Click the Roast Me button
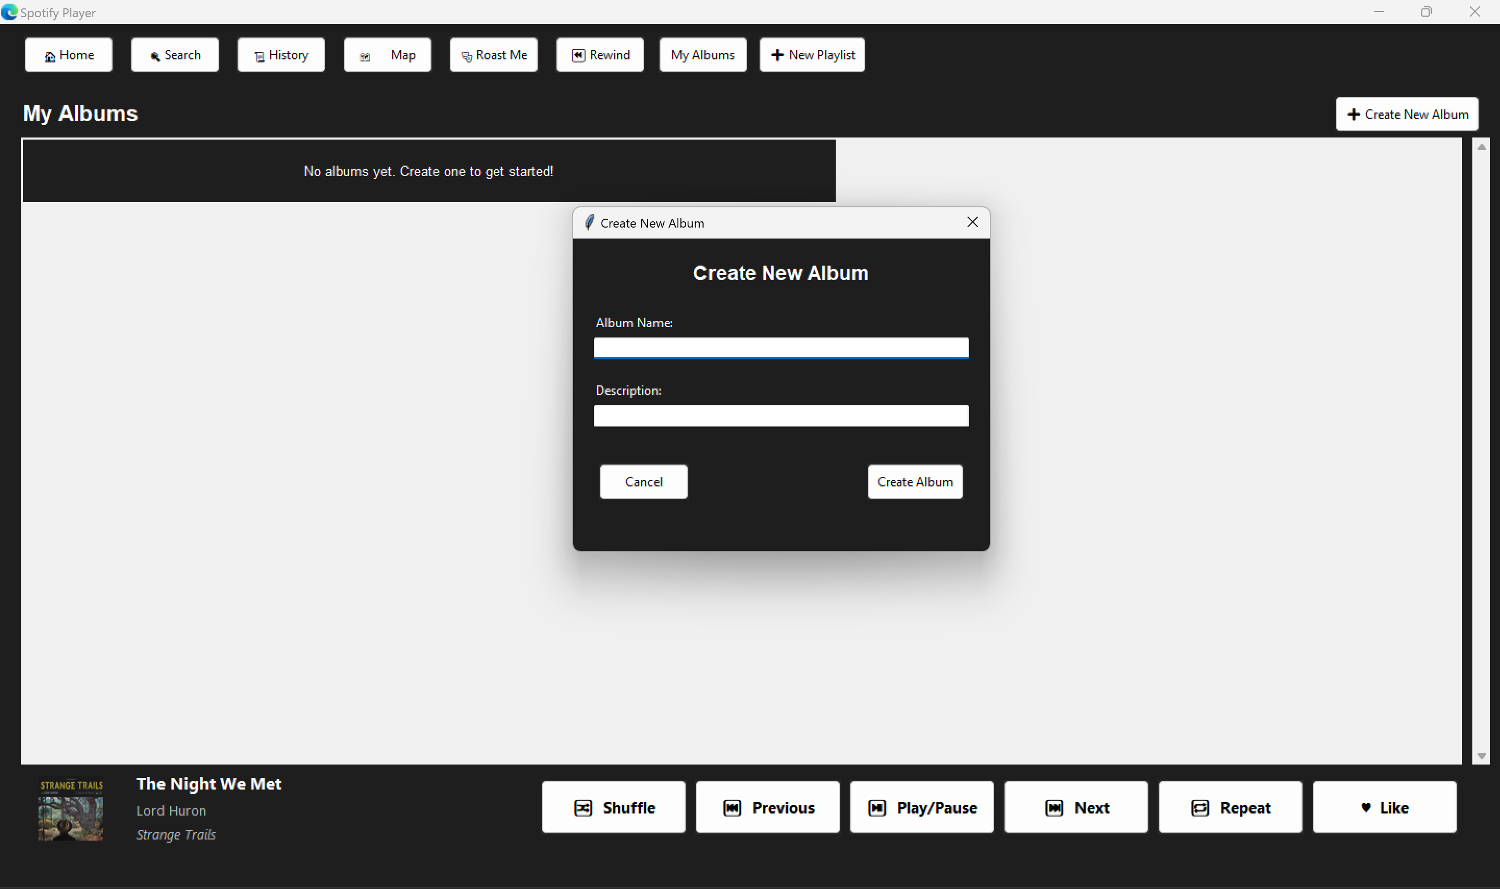The image size is (1500, 889). [493, 55]
